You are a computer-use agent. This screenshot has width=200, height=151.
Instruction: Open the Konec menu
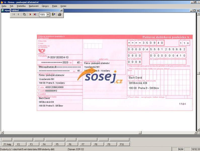coord(63,6)
